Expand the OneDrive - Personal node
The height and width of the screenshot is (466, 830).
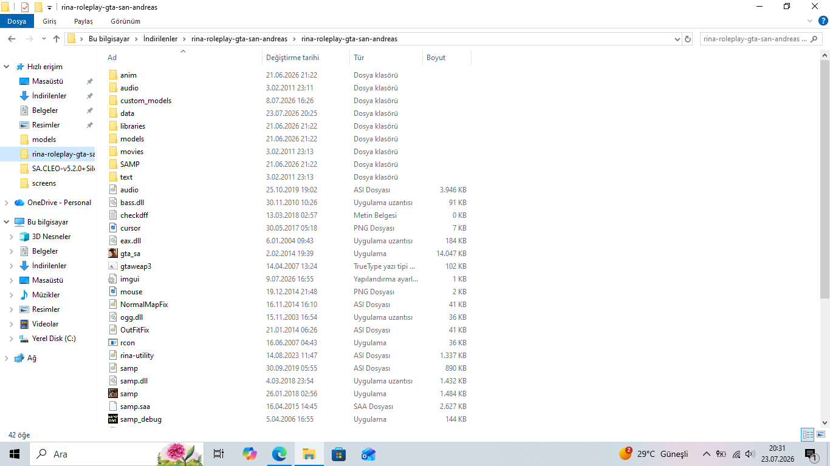click(7, 203)
